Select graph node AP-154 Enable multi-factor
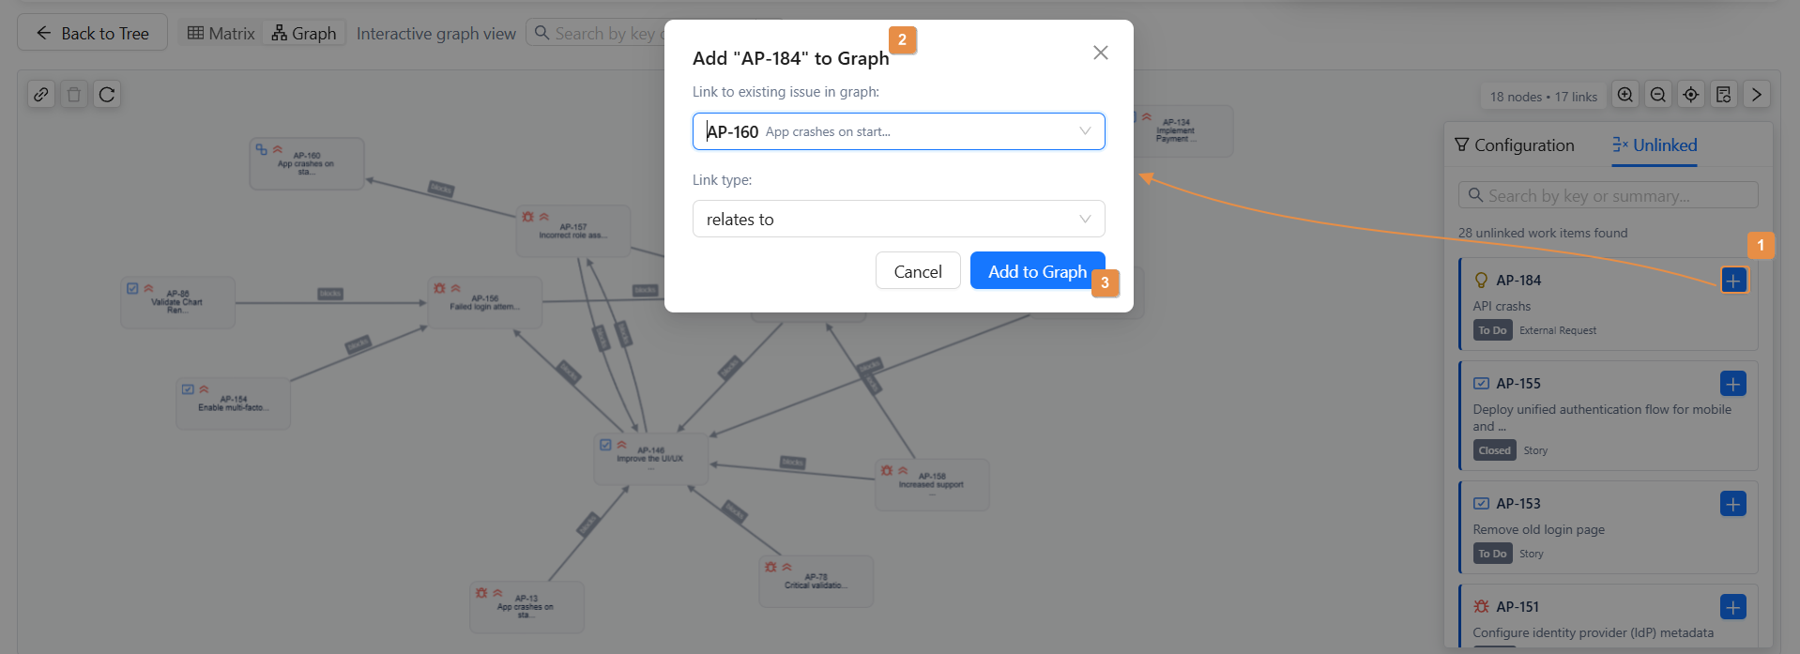Viewport: 1800px width, 654px height. [234, 403]
